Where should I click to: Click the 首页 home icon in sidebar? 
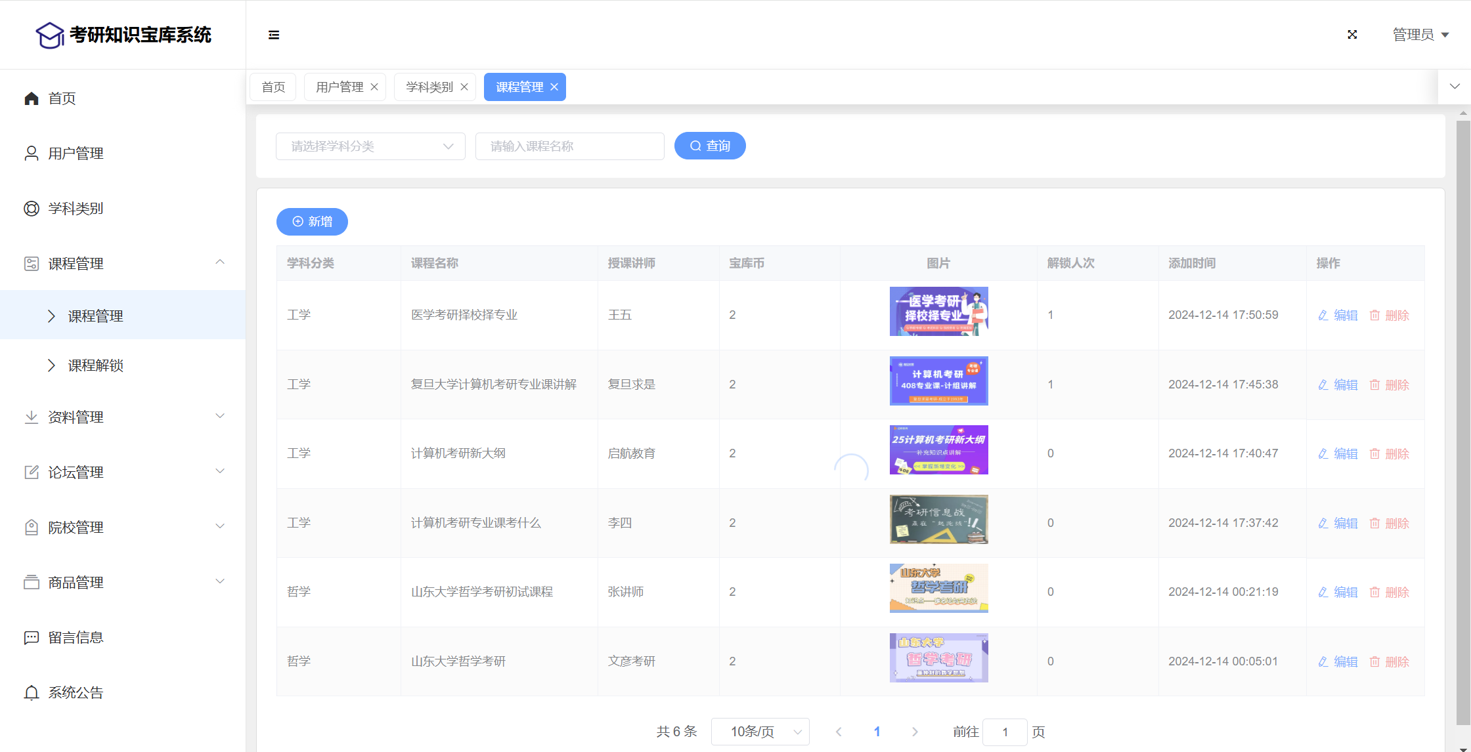32,98
